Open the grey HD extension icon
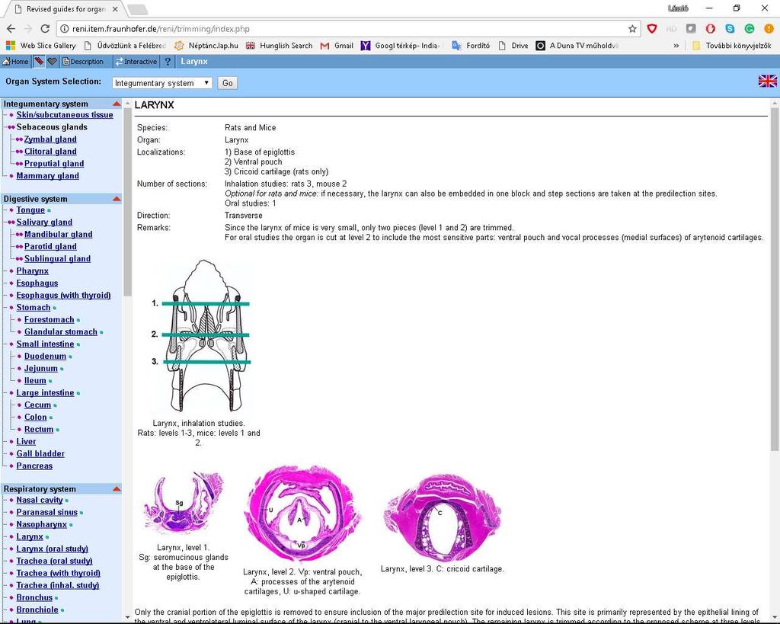This screenshot has height=624, width=780. click(x=671, y=29)
